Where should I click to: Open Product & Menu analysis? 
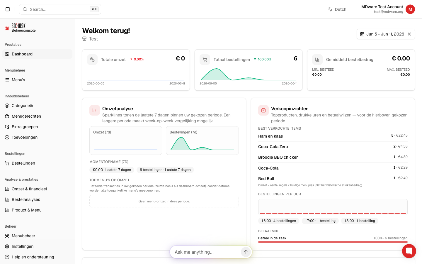(37, 210)
